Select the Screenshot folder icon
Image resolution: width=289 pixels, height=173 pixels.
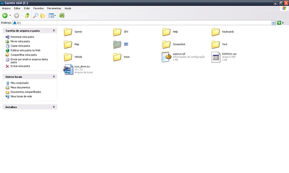tap(167, 44)
